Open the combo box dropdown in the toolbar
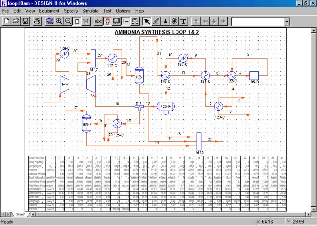 click(x=287, y=22)
